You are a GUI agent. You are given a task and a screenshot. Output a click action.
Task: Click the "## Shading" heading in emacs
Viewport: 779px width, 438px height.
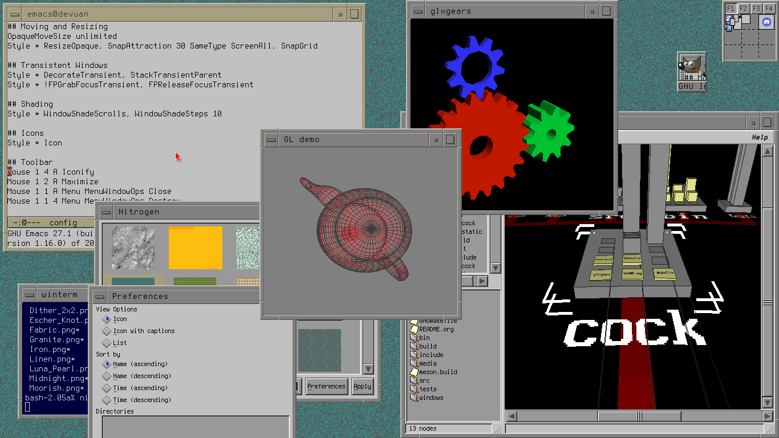click(x=30, y=104)
